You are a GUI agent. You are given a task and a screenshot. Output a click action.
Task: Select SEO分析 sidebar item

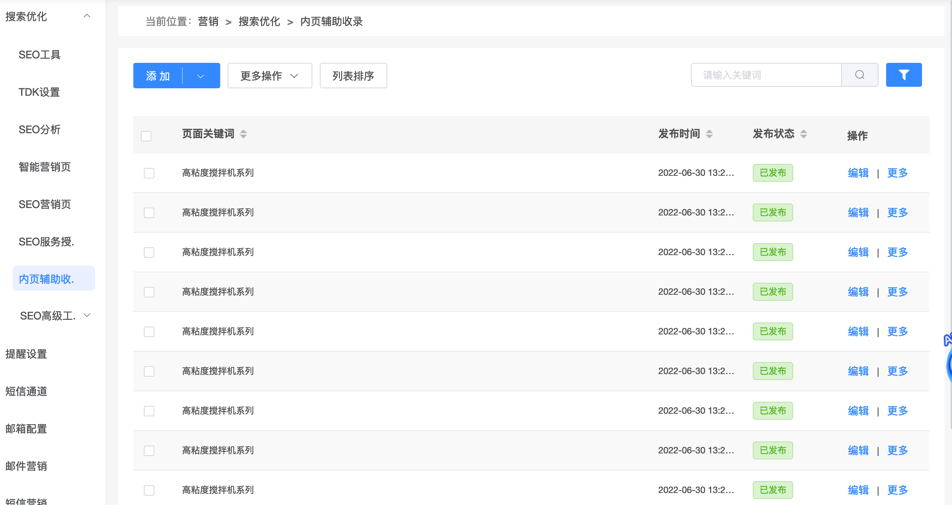click(x=40, y=130)
